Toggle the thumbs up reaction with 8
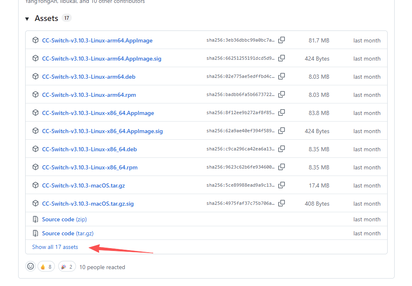412x286 pixels. click(x=46, y=267)
